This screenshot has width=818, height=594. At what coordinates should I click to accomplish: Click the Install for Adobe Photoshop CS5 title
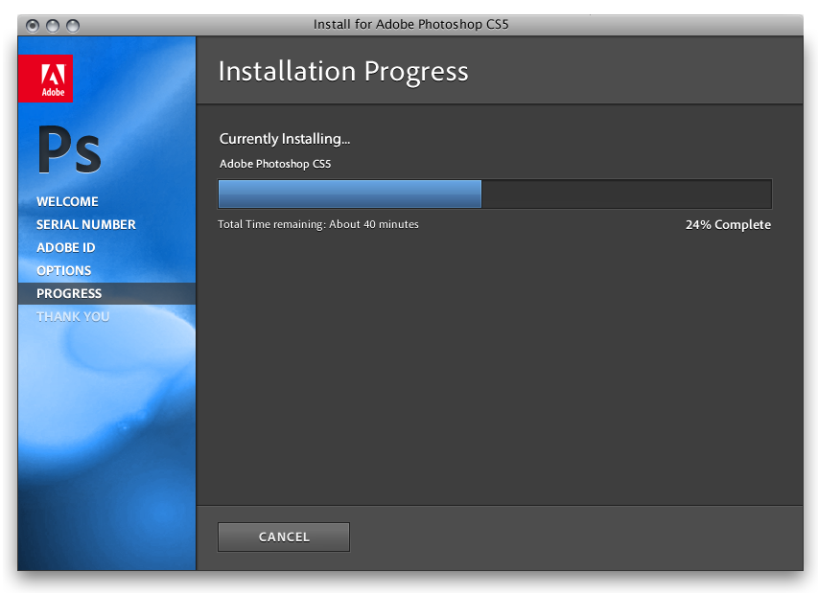(x=410, y=25)
